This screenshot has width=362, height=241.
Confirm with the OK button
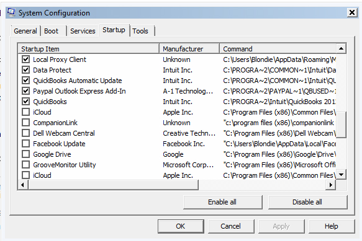click(x=181, y=226)
